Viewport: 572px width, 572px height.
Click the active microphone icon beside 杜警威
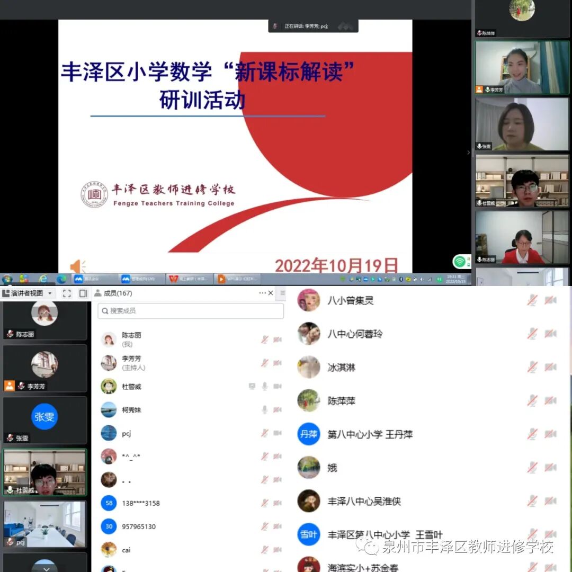tap(265, 387)
